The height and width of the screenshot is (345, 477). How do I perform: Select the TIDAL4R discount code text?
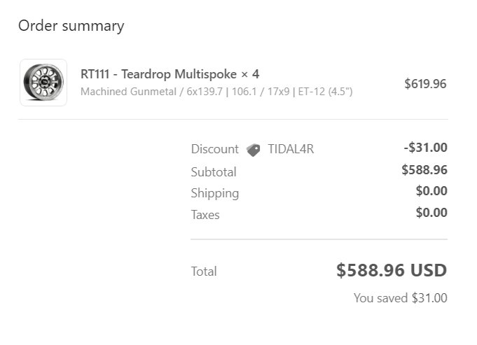[291, 149]
